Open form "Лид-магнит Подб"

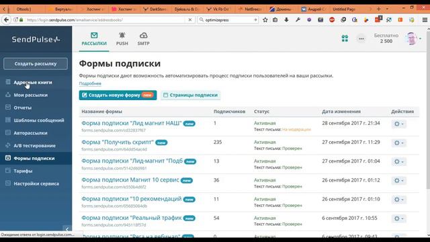(132, 161)
